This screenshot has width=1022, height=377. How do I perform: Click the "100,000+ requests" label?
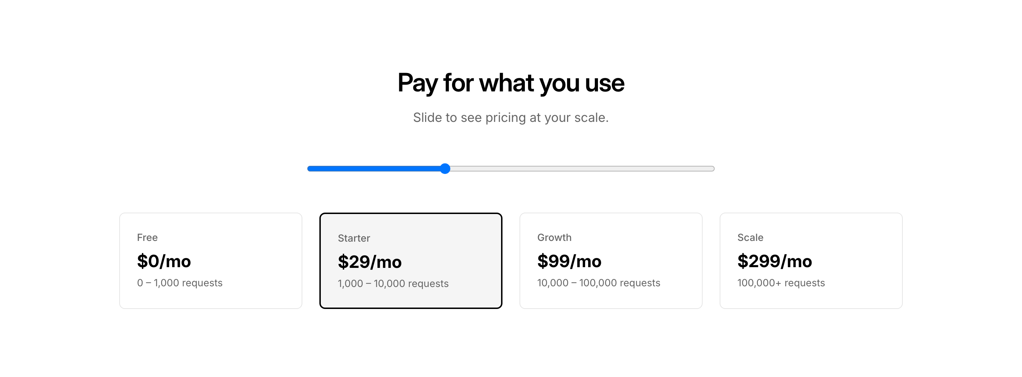coord(781,283)
